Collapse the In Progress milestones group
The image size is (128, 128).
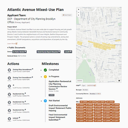click(x=41, y=77)
